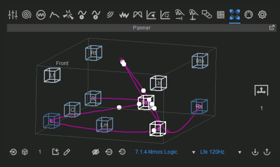The height and width of the screenshot is (167, 280).
Task: Click the LFO 2 wave icon
Action: (96, 15)
